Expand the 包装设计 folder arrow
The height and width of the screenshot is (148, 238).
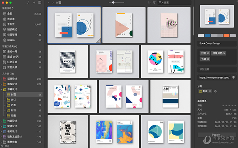(1, 121)
